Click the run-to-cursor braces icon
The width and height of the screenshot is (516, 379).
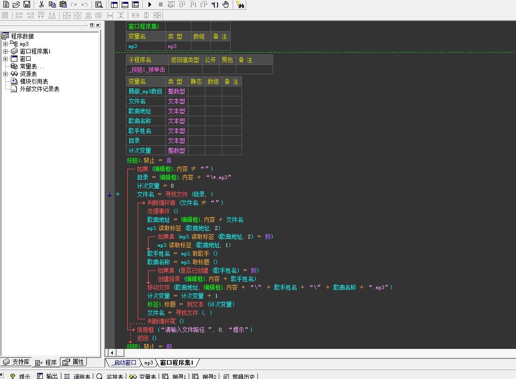click(x=215, y=4)
